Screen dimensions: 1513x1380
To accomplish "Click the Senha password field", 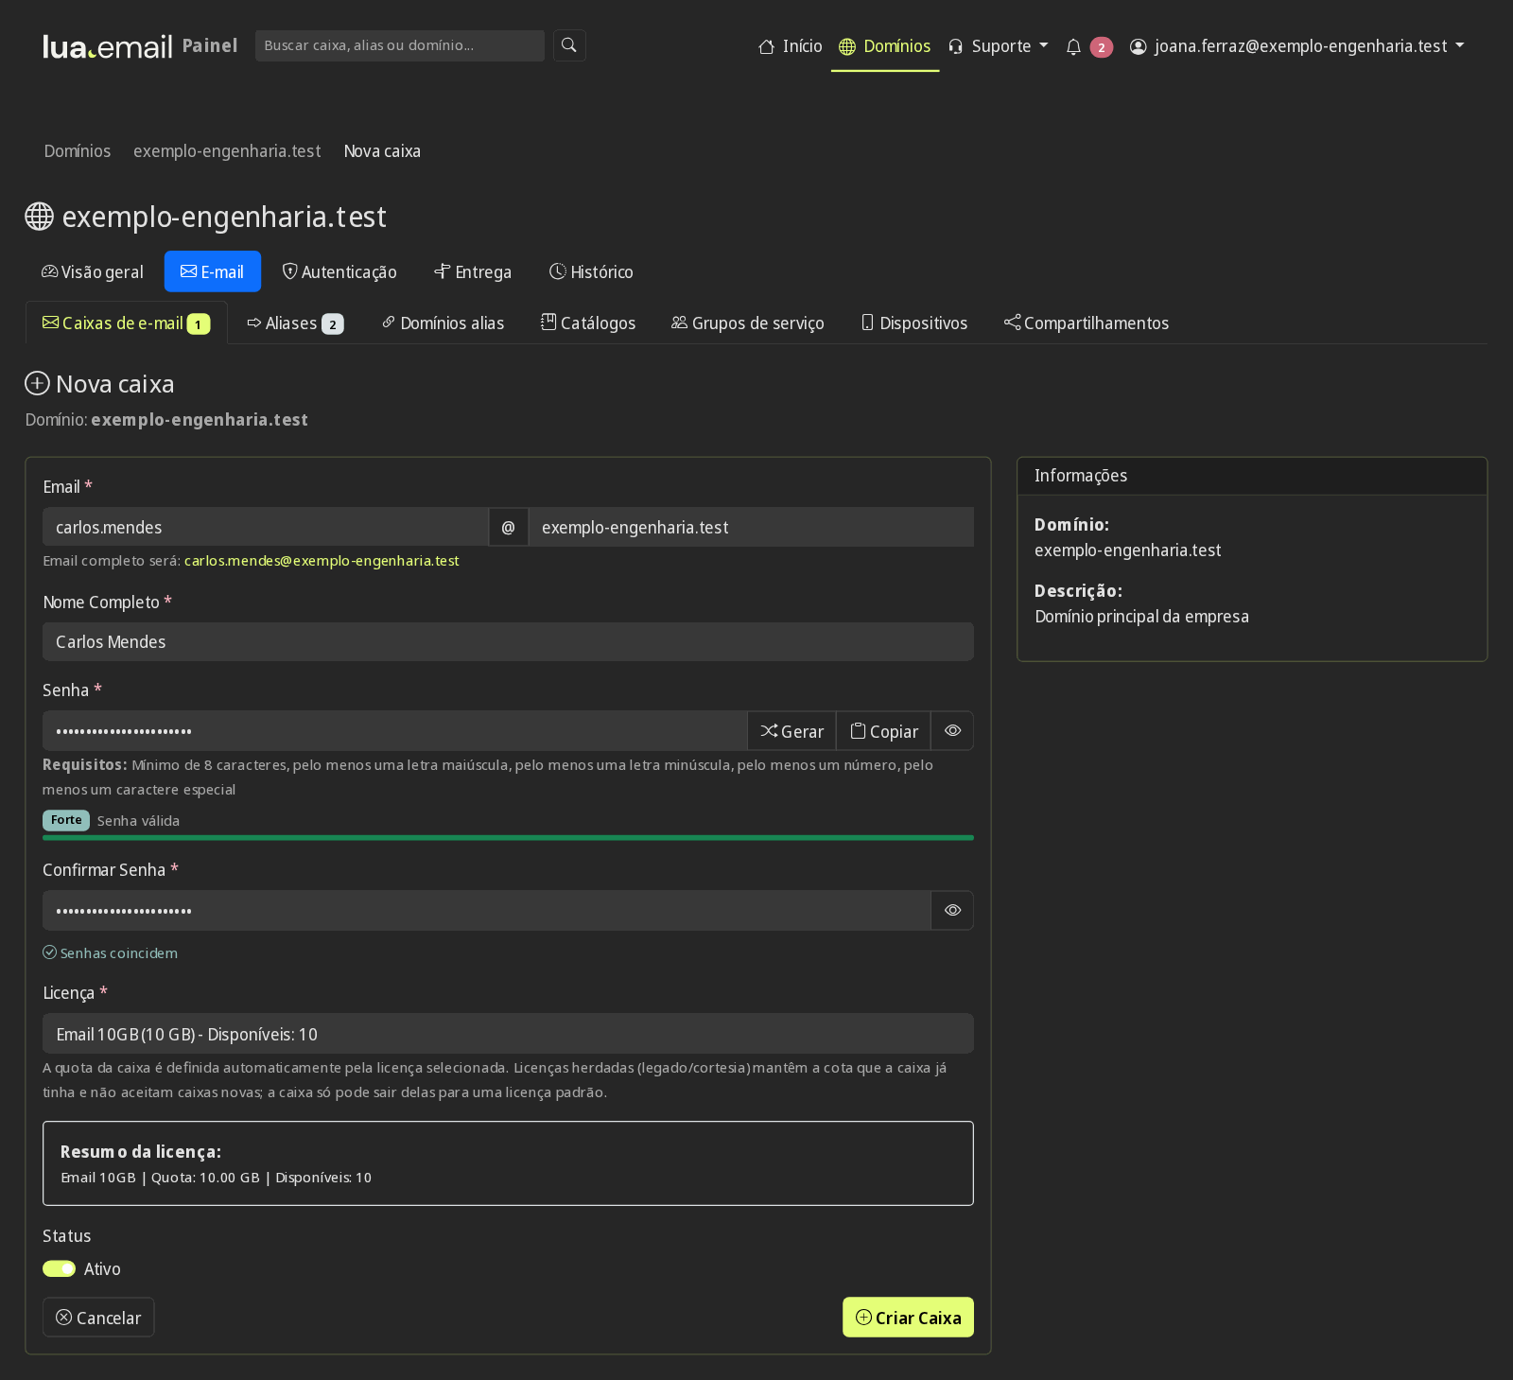I will click(x=394, y=731).
